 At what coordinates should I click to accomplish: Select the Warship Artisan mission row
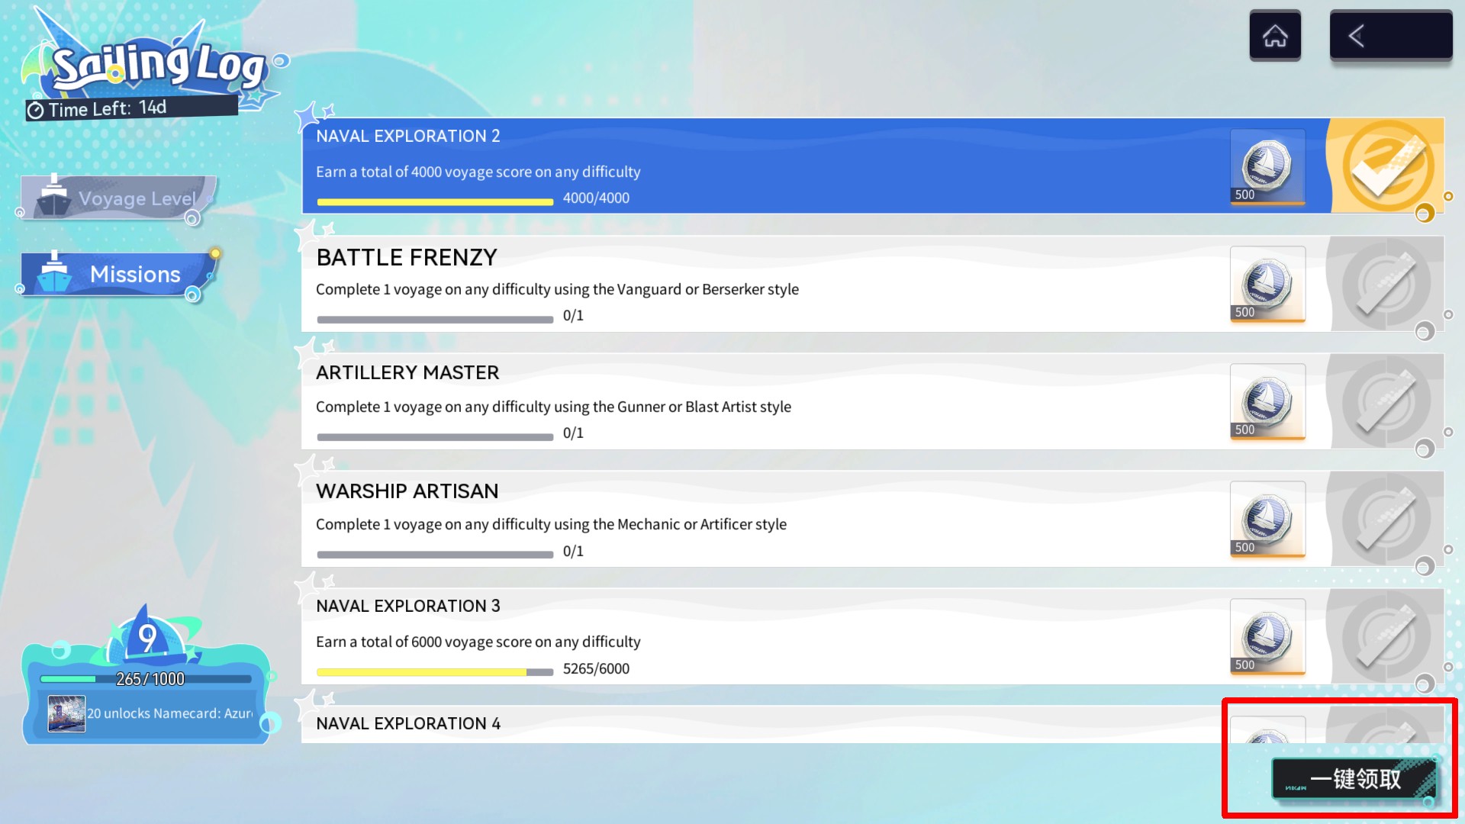[763, 519]
